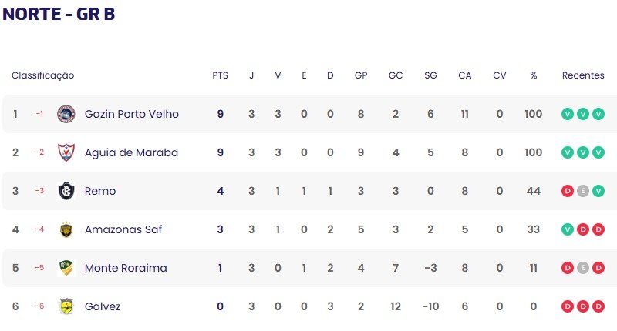
Task: Click the Recentes column header
Action: [x=583, y=75]
